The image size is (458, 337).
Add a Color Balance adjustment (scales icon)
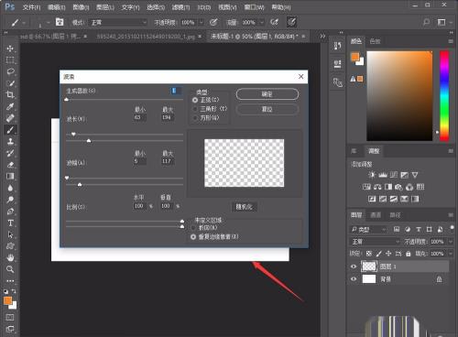coord(377,187)
